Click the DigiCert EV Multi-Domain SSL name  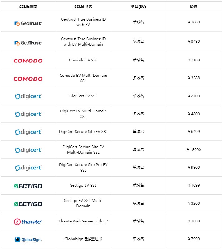(83, 114)
